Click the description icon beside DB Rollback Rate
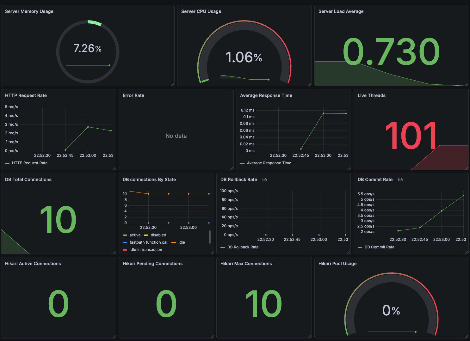This screenshot has width=470, height=341. coord(265,180)
